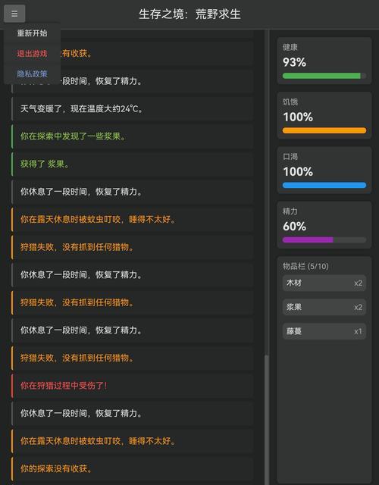Viewport: 379px width, 485px height.
Task: Click the 你在狩猎过程中受伤了 log entry
Action: tap(133, 386)
